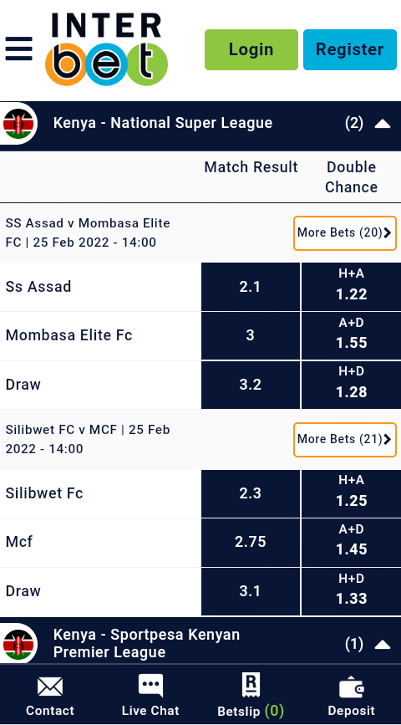Click Kenya flag beside Sportpesa Premier League
The image size is (401, 725).
click(x=18, y=644)
